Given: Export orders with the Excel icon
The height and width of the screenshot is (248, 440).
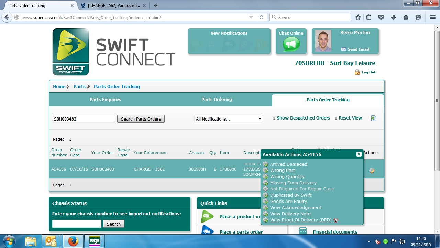Looking at the screenshot, I should coord(373,118).
